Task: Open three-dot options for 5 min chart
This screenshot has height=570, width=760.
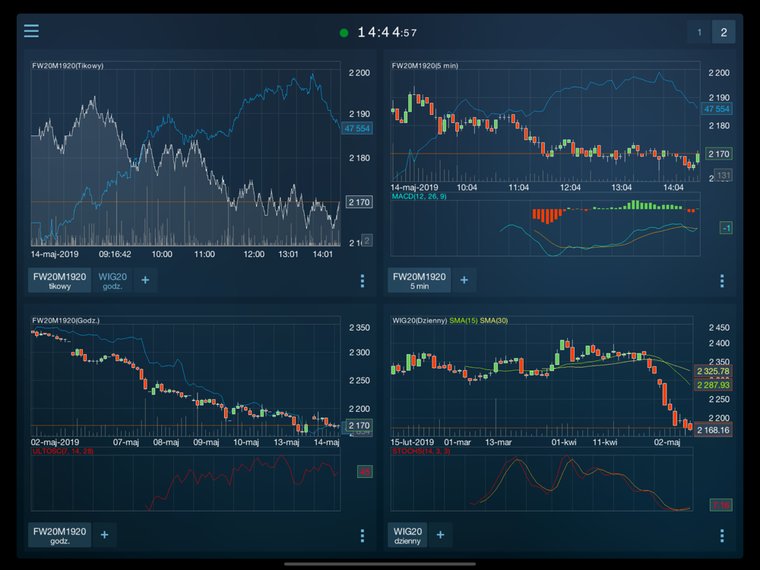Action: point(722,280)
